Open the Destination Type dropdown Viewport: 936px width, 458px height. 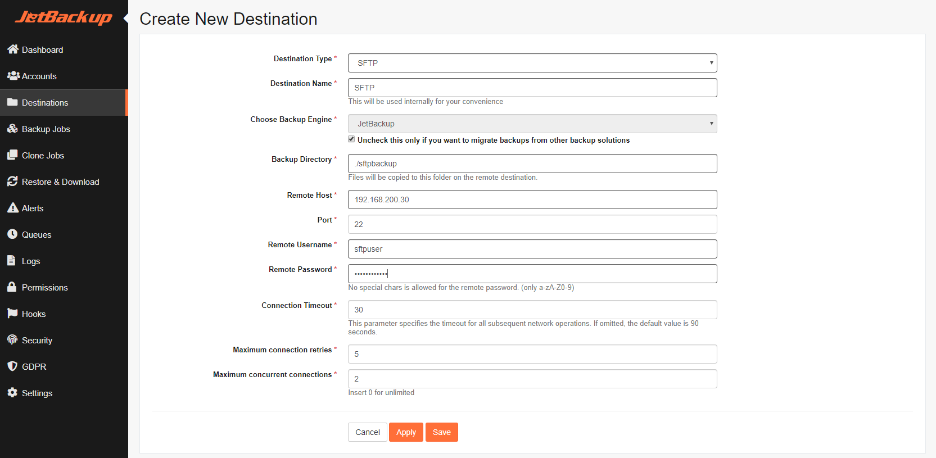pos(532,63)
